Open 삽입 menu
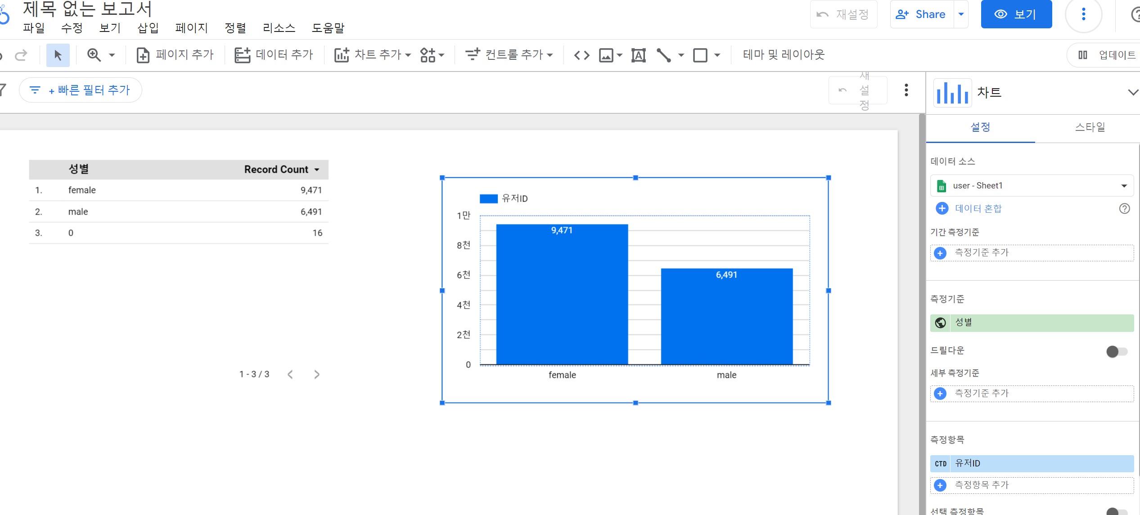This screenshot has width=1140, height=515. click(x=148, y=28)
